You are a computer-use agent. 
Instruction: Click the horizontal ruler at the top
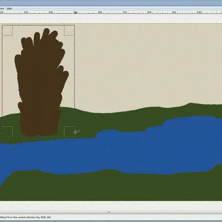(x=111, y=12)
